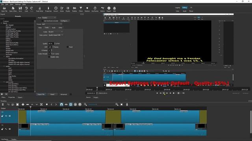The width and height of the screenshot is (252, 141).
Task: Click the Reset button
Action: tap(52, 94)
